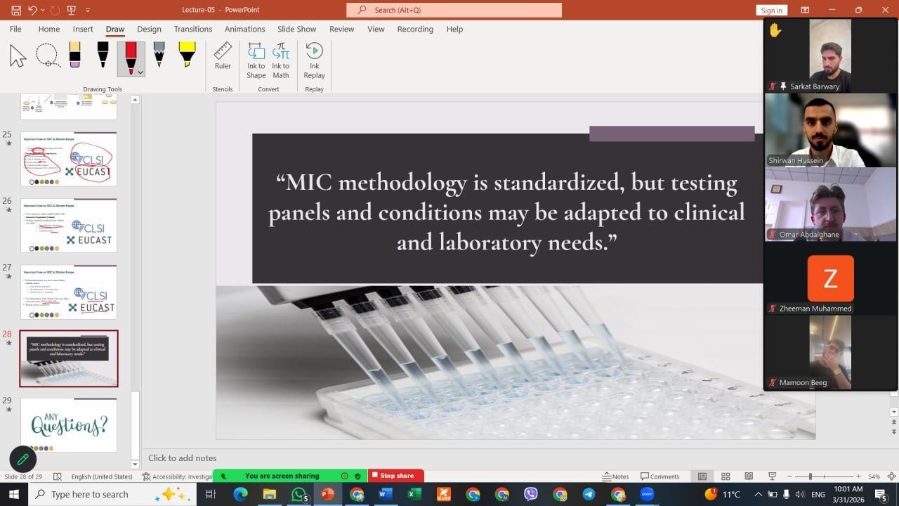
Task: Open Slide Sorter view in status bar
Action: 726,476
